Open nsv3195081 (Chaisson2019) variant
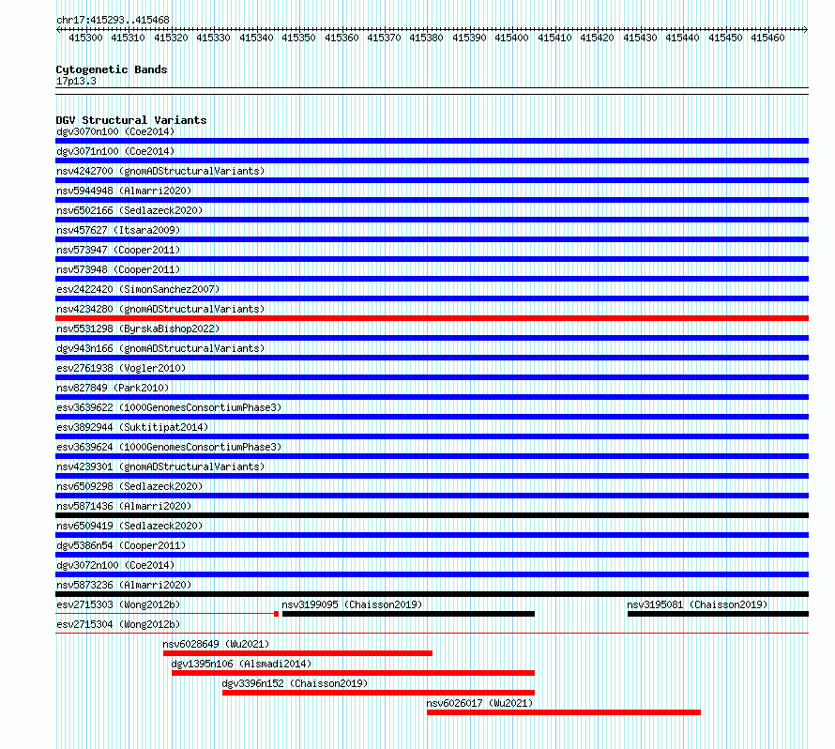 click(x=697, y=604)
